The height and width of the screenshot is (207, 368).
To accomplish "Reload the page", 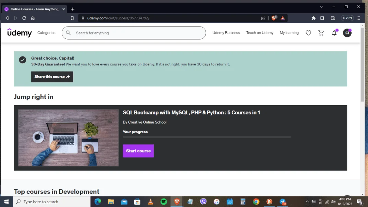I will (x=24, y=18).
